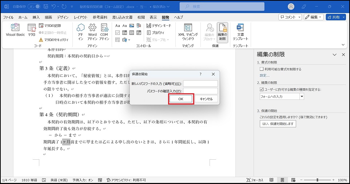Insert building block gallery control

coord(139,26)
